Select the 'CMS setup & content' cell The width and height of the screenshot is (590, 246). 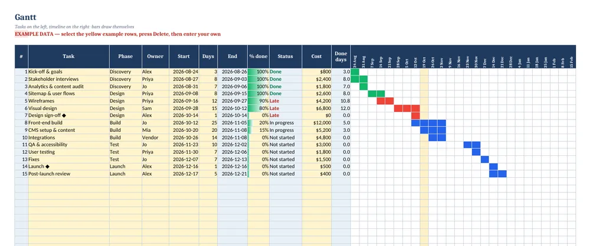pos(68,130)
